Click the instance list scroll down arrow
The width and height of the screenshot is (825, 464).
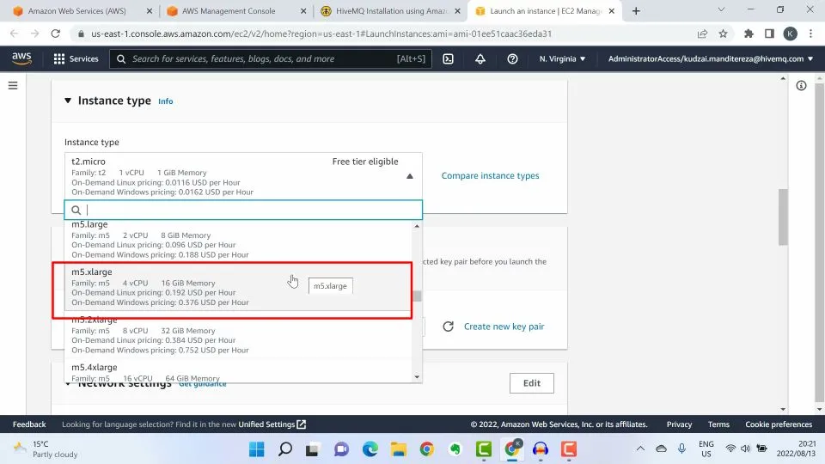click(417, 376)
